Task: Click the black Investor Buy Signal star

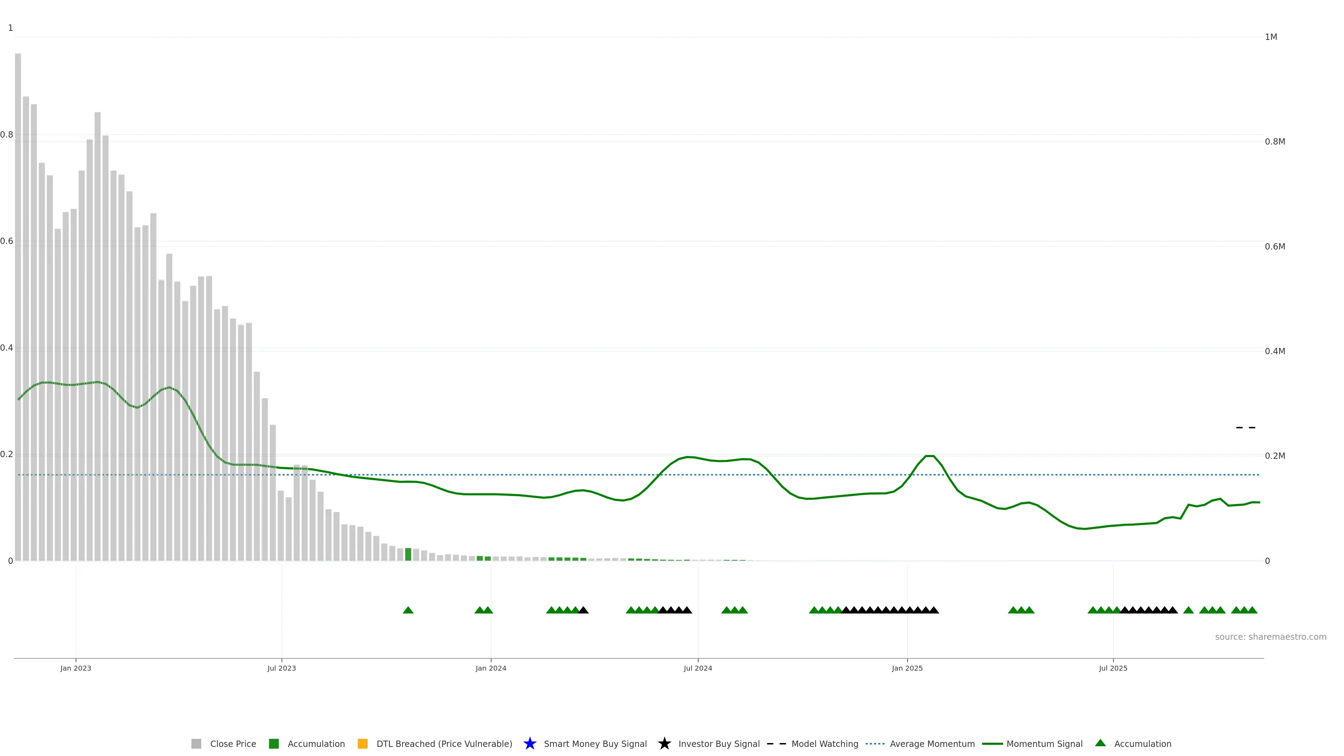Action: (x=664, y=743)
